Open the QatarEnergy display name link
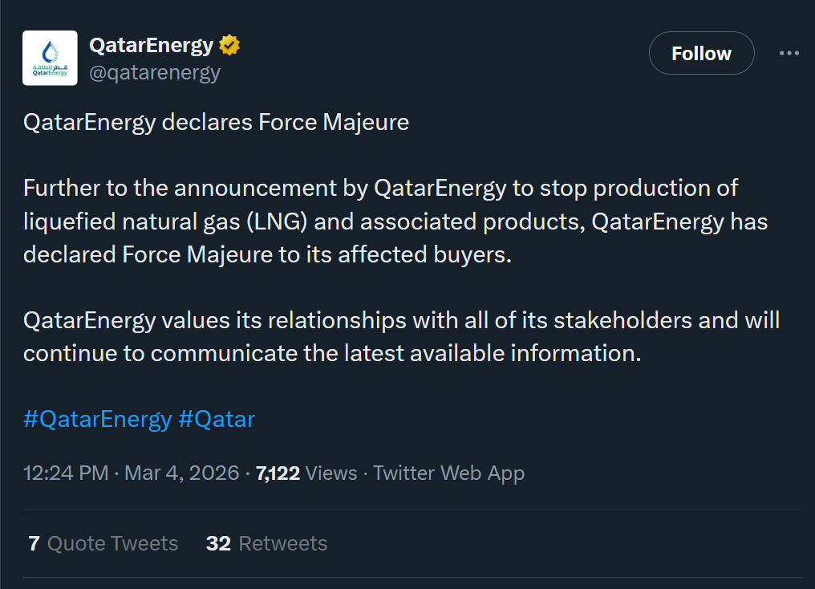The height and width of the screenshot is (589, 815). [151, 46]
